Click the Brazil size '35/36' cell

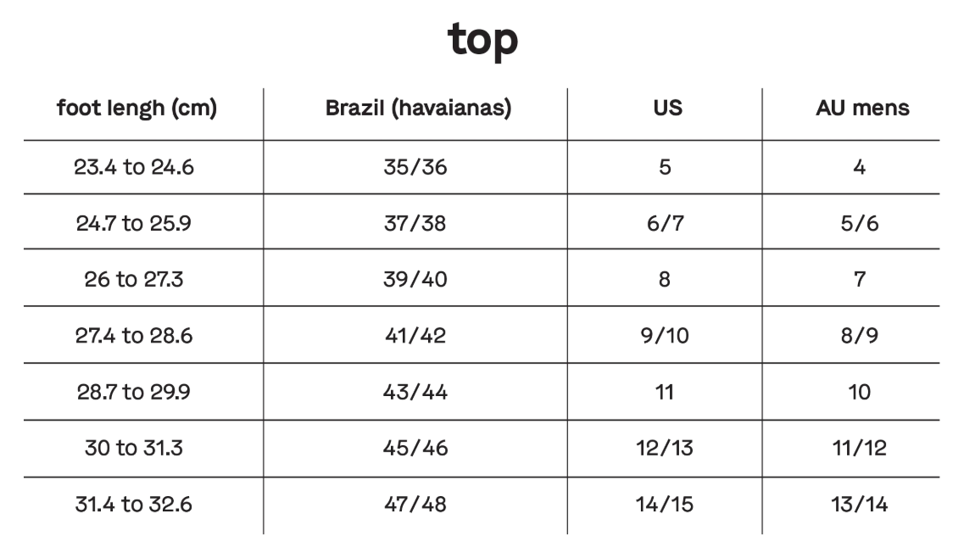tap(415, 167)
